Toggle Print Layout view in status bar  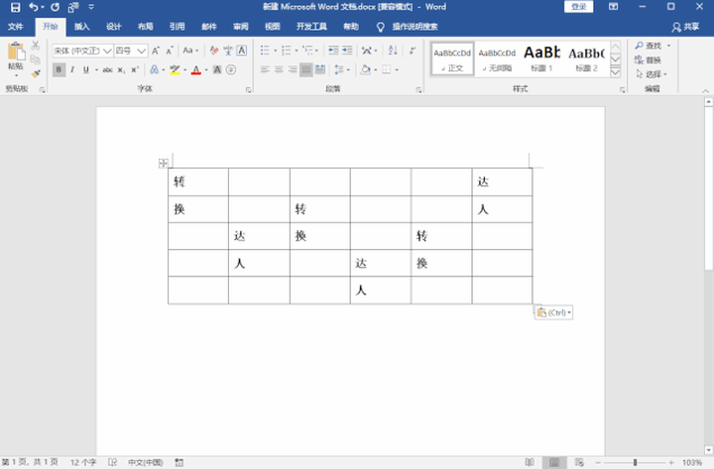pos(554,463)
